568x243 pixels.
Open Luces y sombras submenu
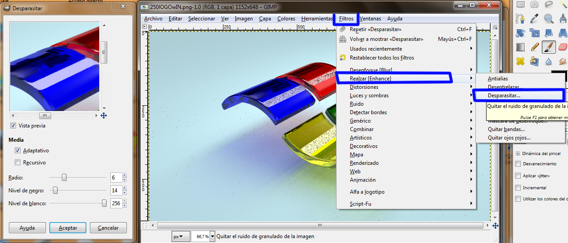coord(406,96)
